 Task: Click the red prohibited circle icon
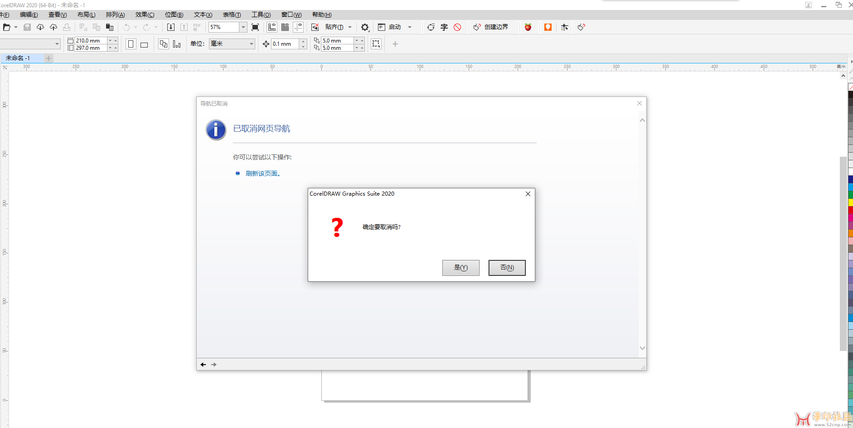(x=457, y=27)
